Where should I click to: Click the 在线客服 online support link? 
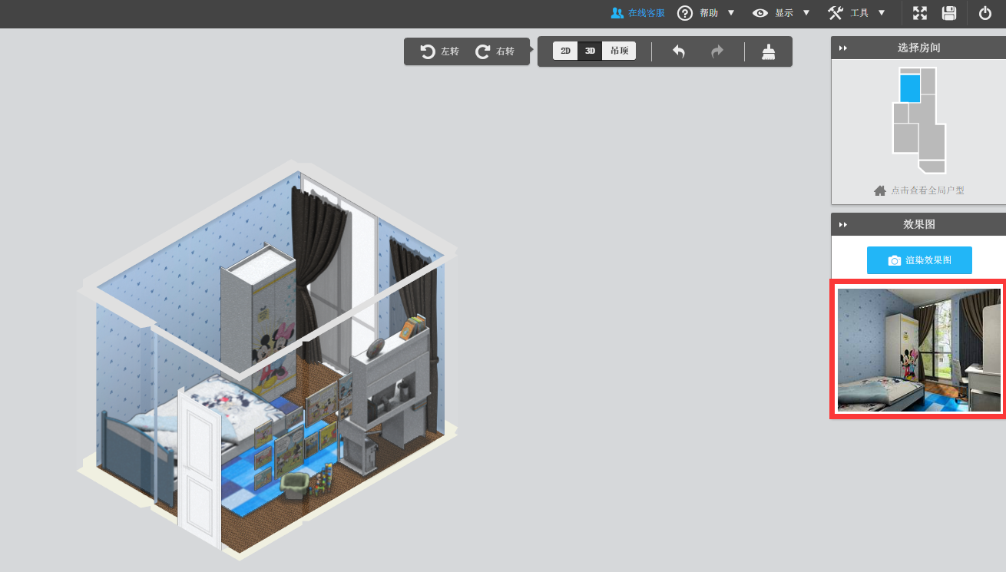(637, 13)
